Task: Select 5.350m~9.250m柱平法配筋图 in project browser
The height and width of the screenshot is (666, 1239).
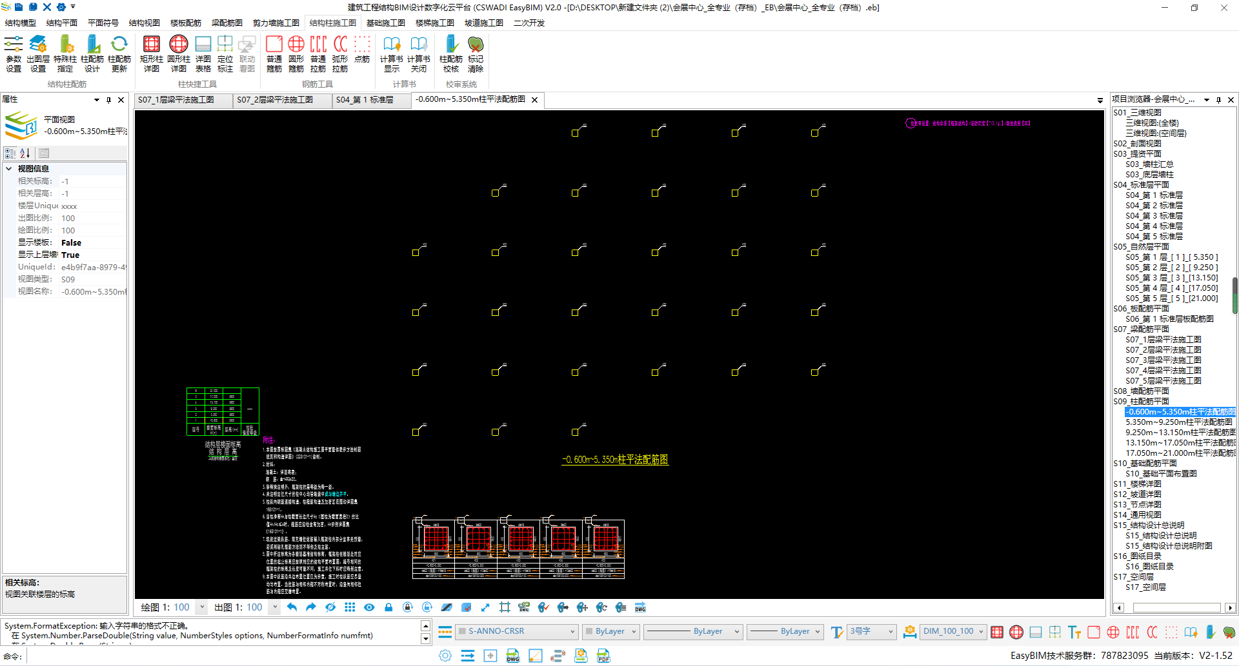Action: [1178, 422]
